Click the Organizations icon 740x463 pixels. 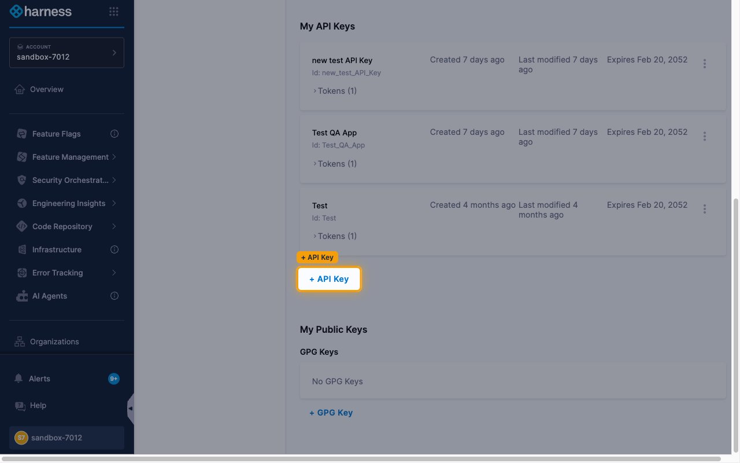[x=20, y=341]
